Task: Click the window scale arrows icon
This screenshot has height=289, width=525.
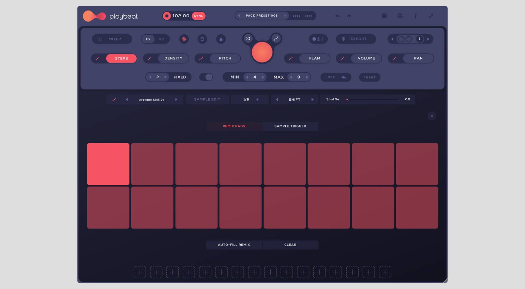Action: tap(431, 16)
